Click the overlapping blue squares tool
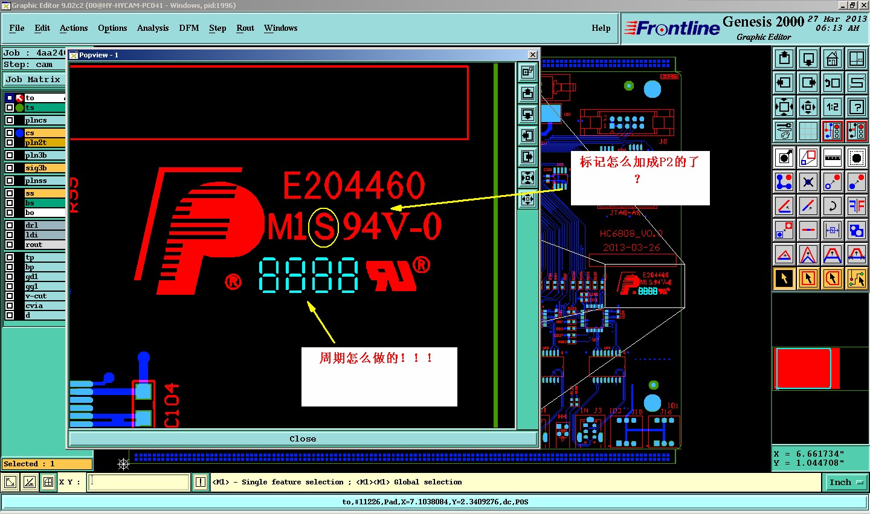This screenshot has width=870, height=514. (857, 230)
